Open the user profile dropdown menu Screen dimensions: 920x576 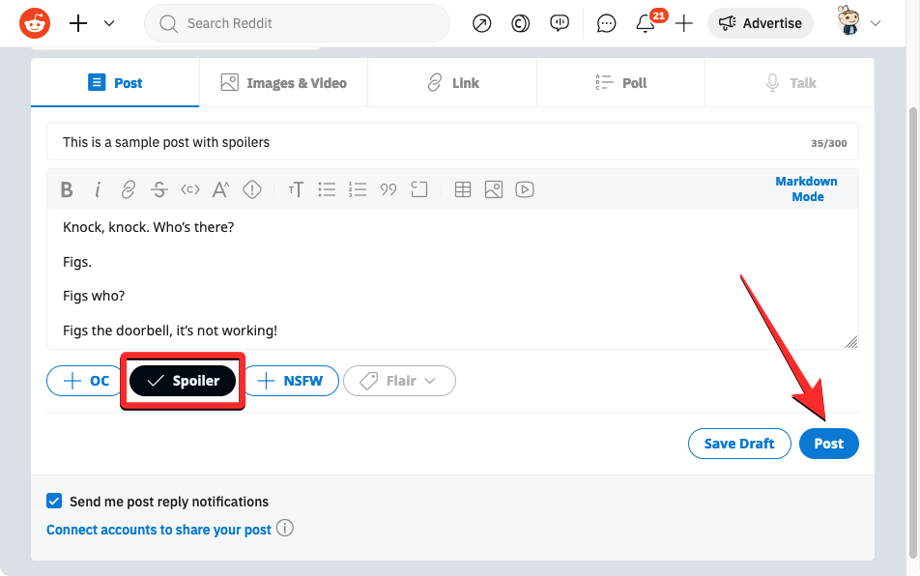[x=860, y=23]
